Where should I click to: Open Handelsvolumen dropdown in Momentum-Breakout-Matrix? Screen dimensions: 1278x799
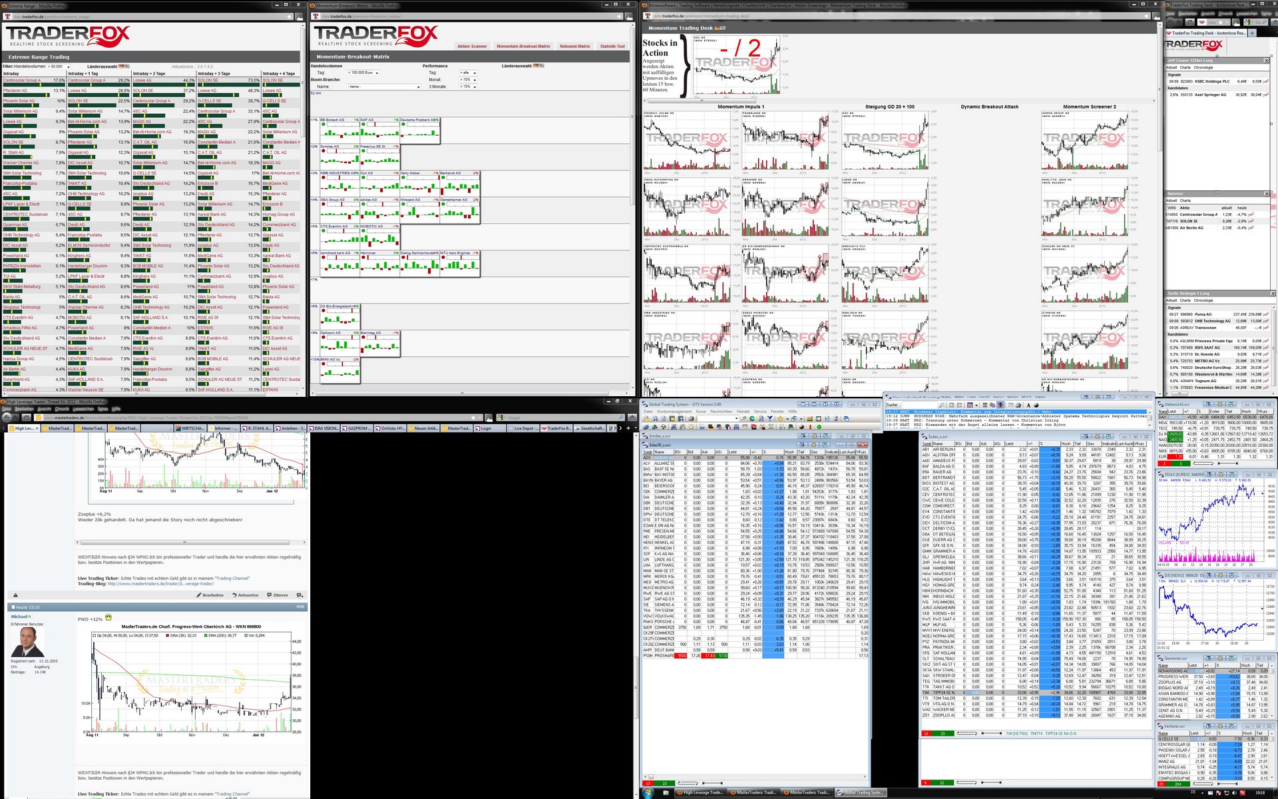[363, 73]
